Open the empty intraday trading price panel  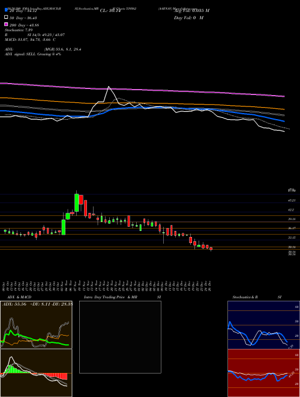[x=120, y=337]
